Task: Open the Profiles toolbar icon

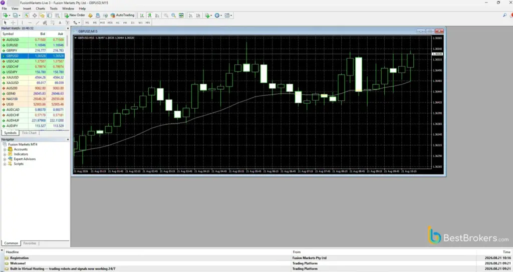Action: 16,15
